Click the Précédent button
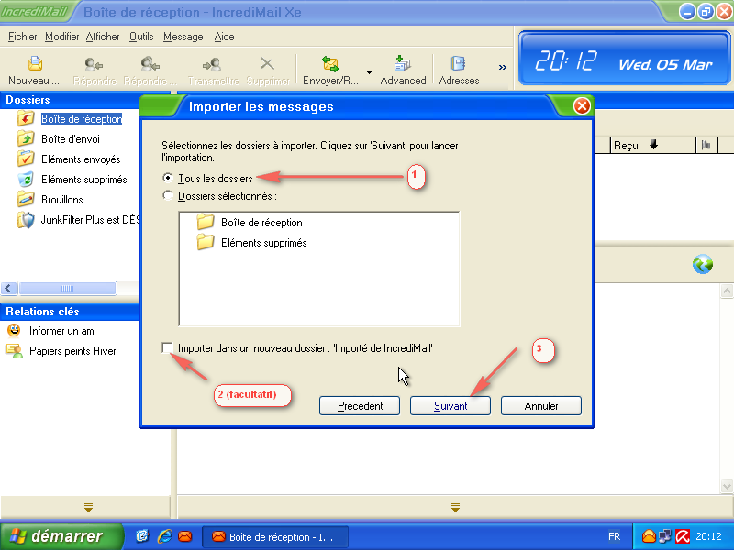This screenshot has width=734, height=550. (360, 405)
